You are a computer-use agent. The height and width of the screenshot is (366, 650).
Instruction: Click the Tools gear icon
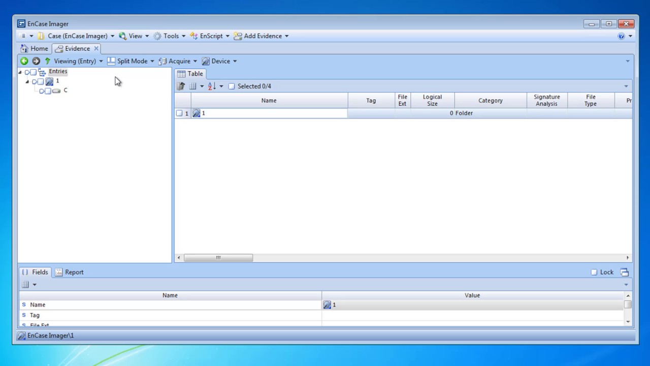[157, 36]
